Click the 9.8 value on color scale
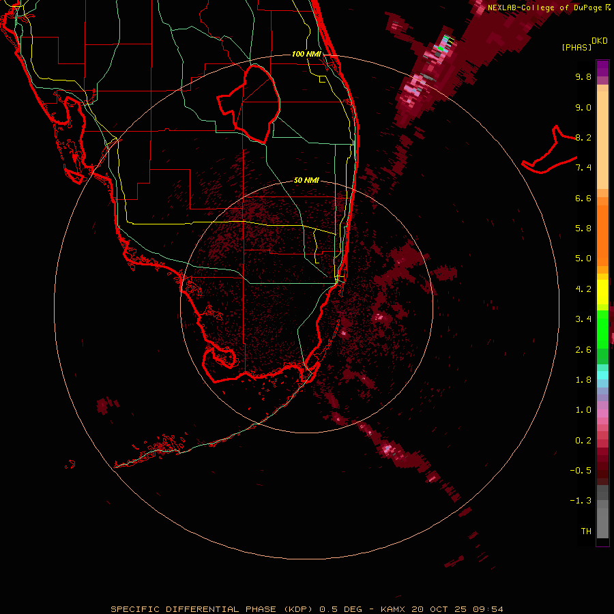614x614 pixels. click(583, 76)
